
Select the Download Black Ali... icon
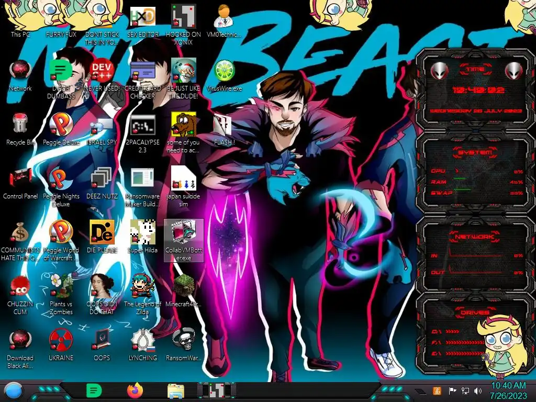click(20, 349)
